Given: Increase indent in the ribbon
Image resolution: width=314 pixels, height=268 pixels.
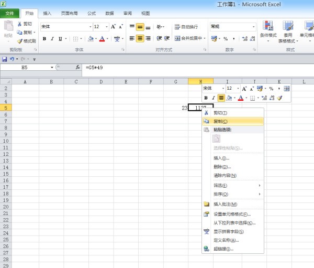Looking at the screenshot, I should (x=167, y=38).
